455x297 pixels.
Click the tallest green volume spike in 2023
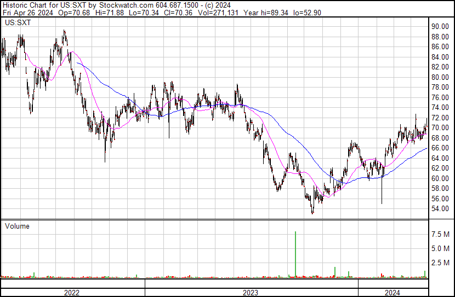(x=295, y=254)
